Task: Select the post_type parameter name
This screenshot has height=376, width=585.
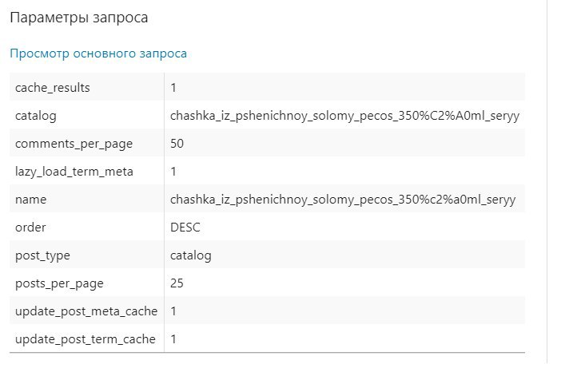Action: (x=43, y=255)
